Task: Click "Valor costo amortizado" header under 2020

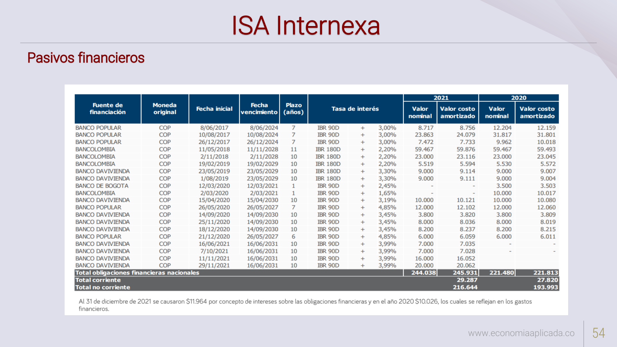Action: tap(537, 112)
